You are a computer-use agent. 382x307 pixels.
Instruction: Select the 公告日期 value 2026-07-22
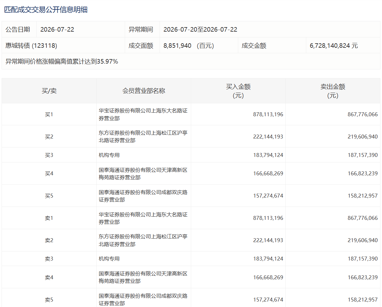tap(57, 29)
